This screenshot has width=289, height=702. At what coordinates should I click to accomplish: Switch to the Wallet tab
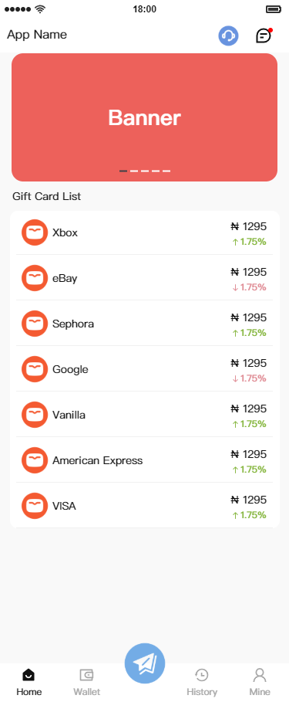(x=86, y=682)
